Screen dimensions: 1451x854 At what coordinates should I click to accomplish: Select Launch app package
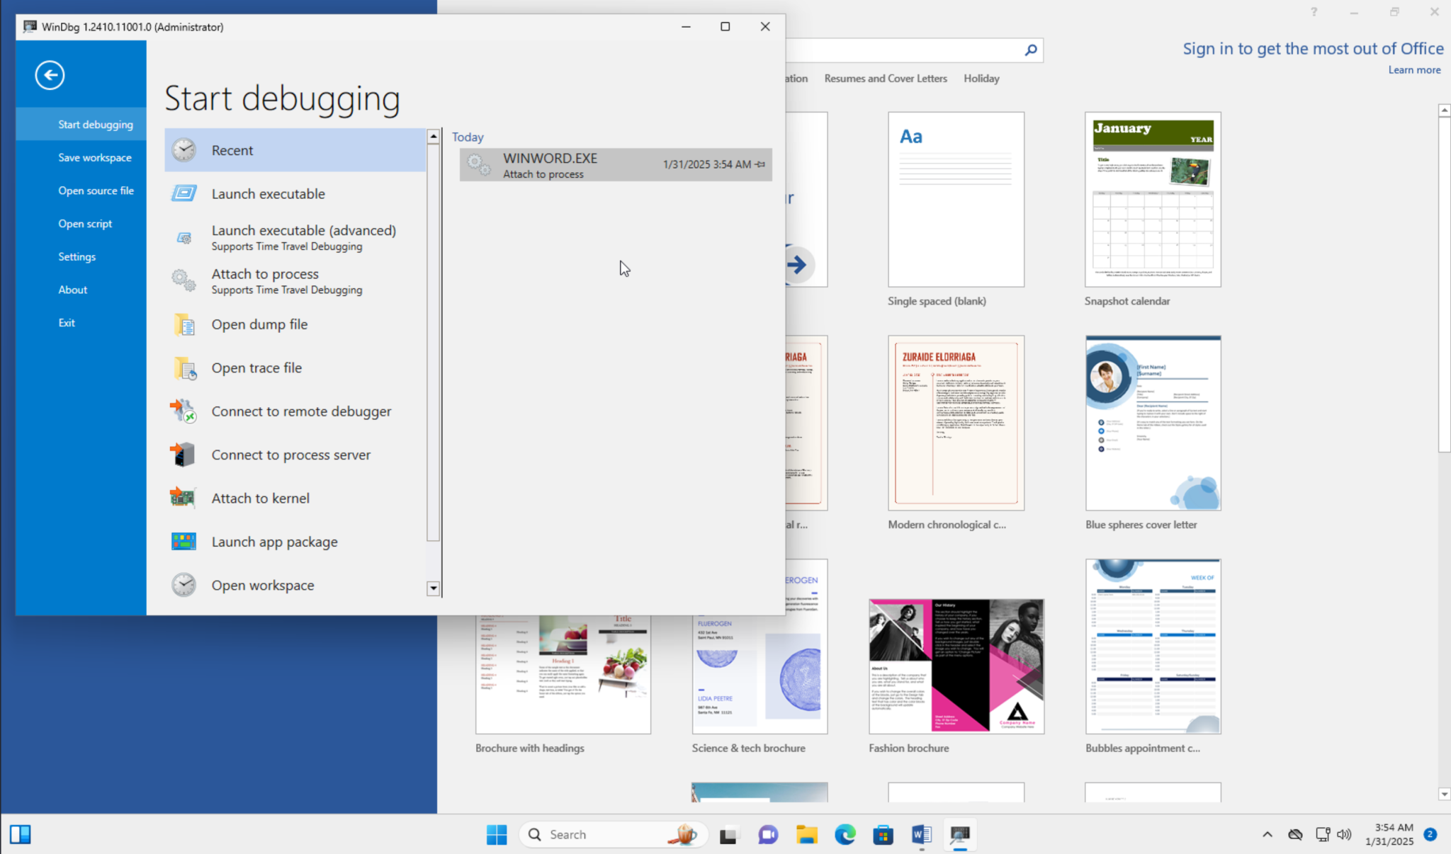pos(273,542)
